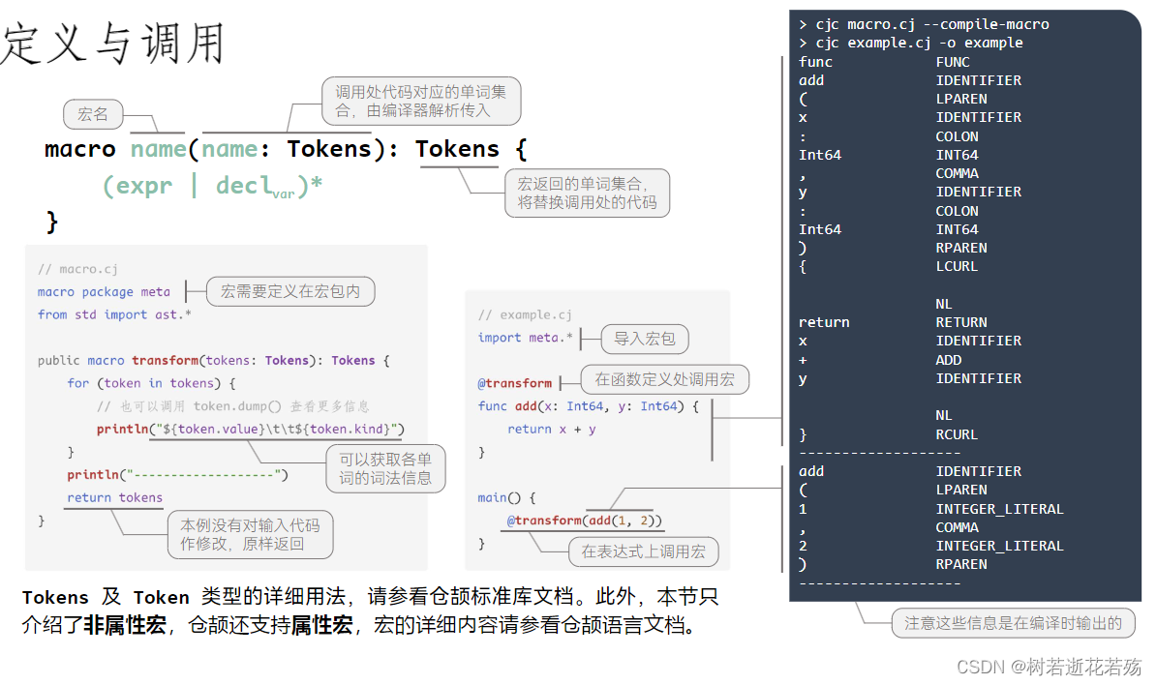Click the callout '在函数定义处调用宏'

665,379
